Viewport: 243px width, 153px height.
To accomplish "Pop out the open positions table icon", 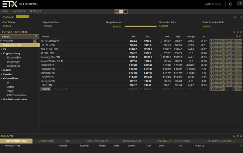I will click(241, 146).
